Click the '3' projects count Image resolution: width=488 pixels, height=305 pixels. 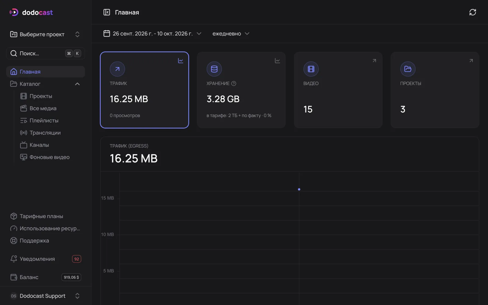(403, 109)
